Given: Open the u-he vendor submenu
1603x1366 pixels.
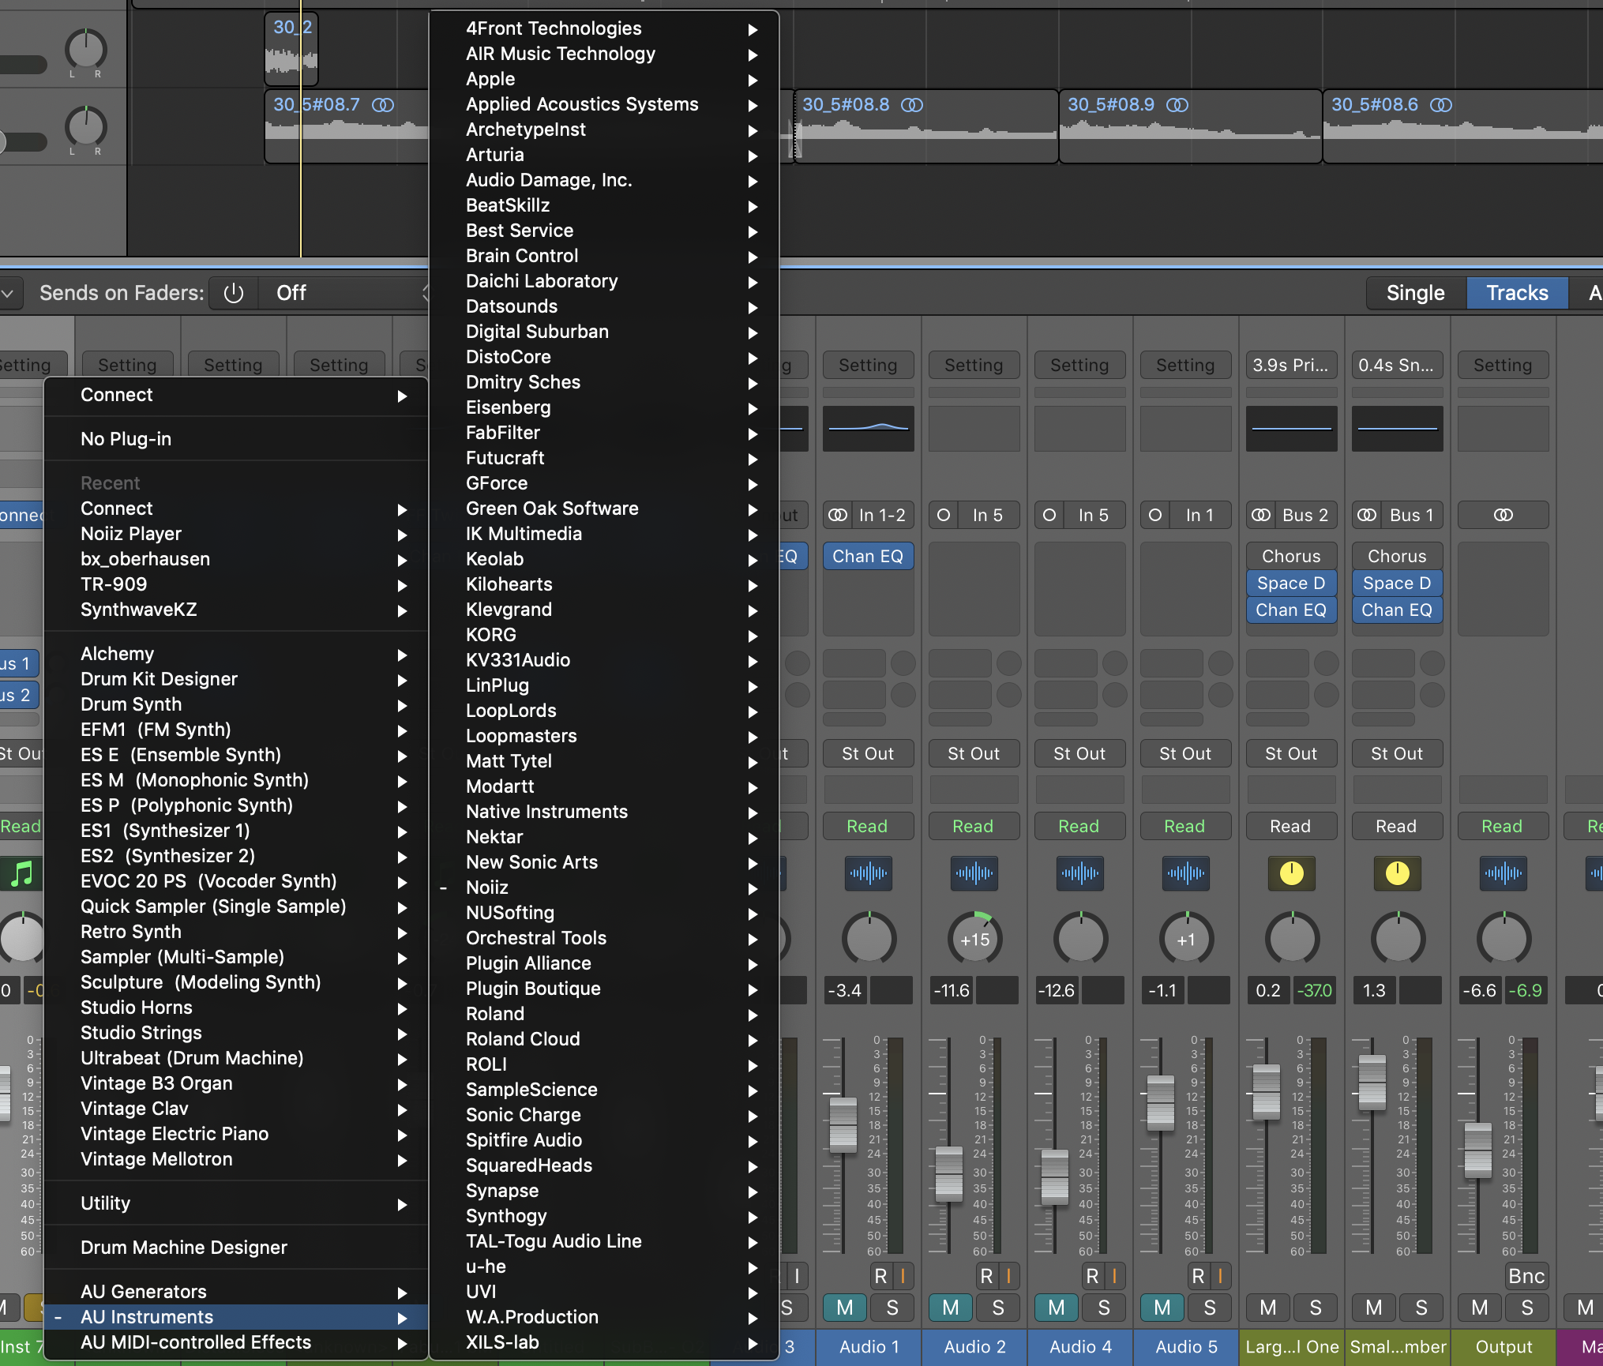Looking at the screenshot, I should coord(604,1267).
